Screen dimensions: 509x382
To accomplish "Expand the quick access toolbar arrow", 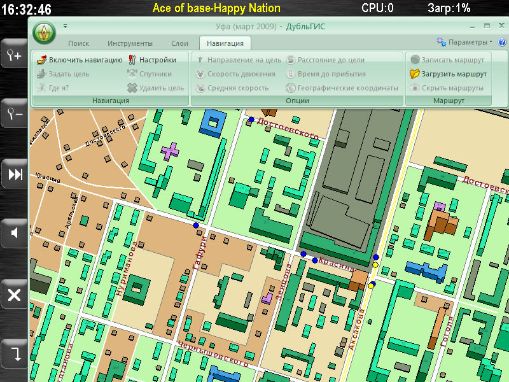I will coord(65,27).
